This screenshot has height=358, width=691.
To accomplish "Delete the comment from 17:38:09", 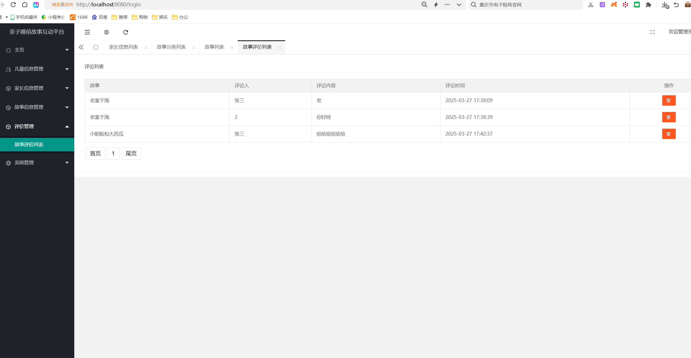I will [x=669, y=100].
